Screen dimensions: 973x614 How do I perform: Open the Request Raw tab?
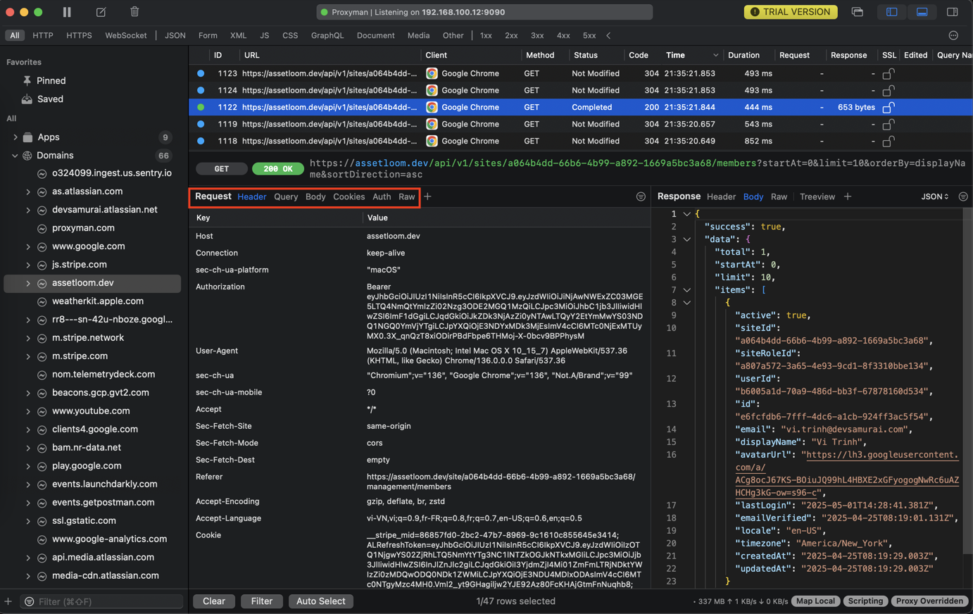[406, 197]
